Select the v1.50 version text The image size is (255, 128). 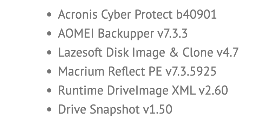coord(157,109)
